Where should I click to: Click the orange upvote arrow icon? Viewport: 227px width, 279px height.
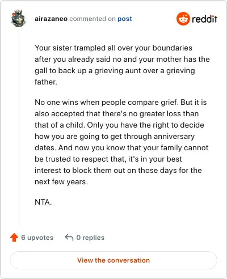(x=14, y=238)
